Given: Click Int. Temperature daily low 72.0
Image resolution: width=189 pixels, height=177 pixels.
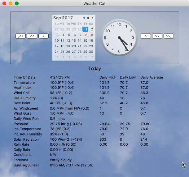Looking at the screenshot, I should point(124,129).
